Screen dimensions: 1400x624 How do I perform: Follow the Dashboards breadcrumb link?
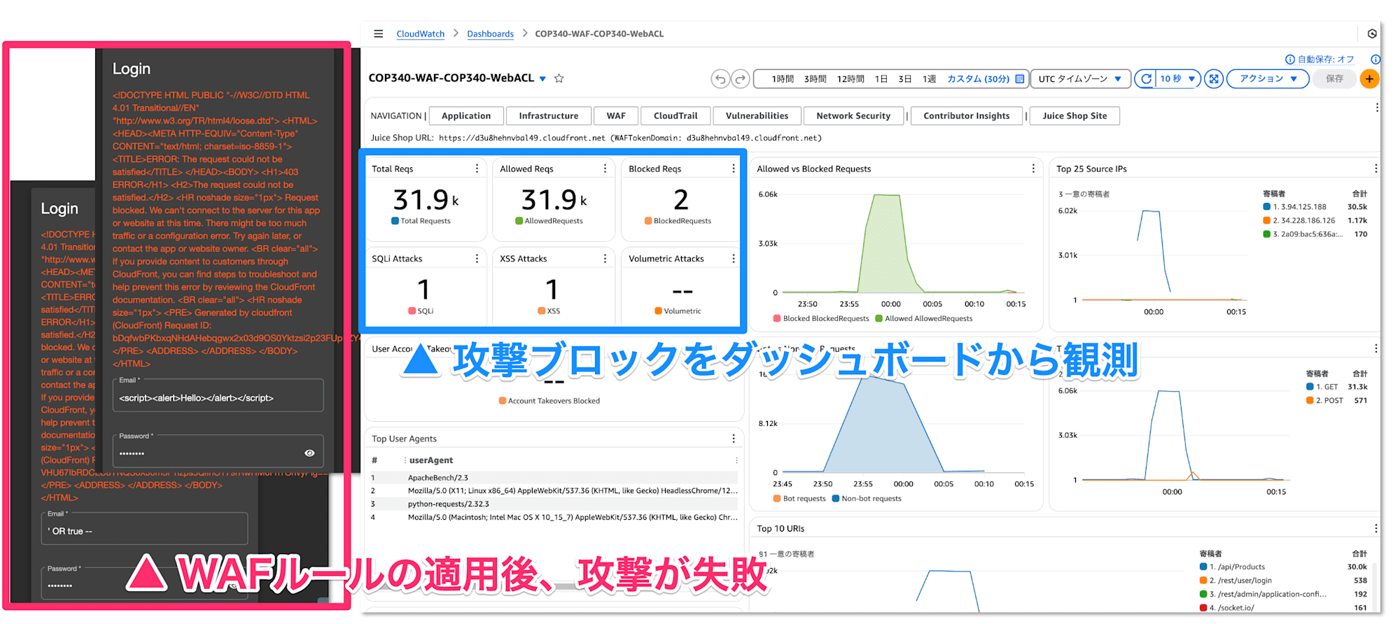pos(490,34)
